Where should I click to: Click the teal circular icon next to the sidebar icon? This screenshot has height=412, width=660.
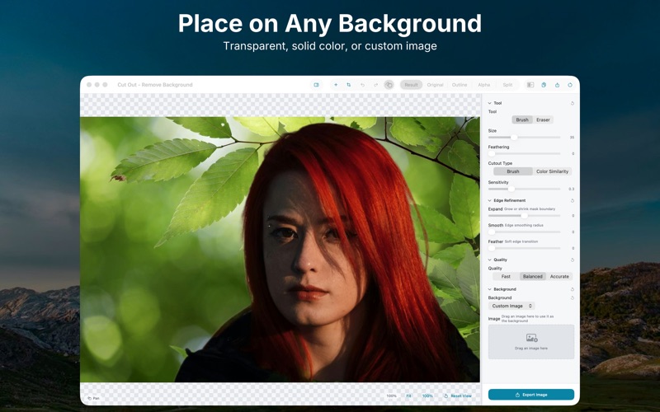(544, 85)
